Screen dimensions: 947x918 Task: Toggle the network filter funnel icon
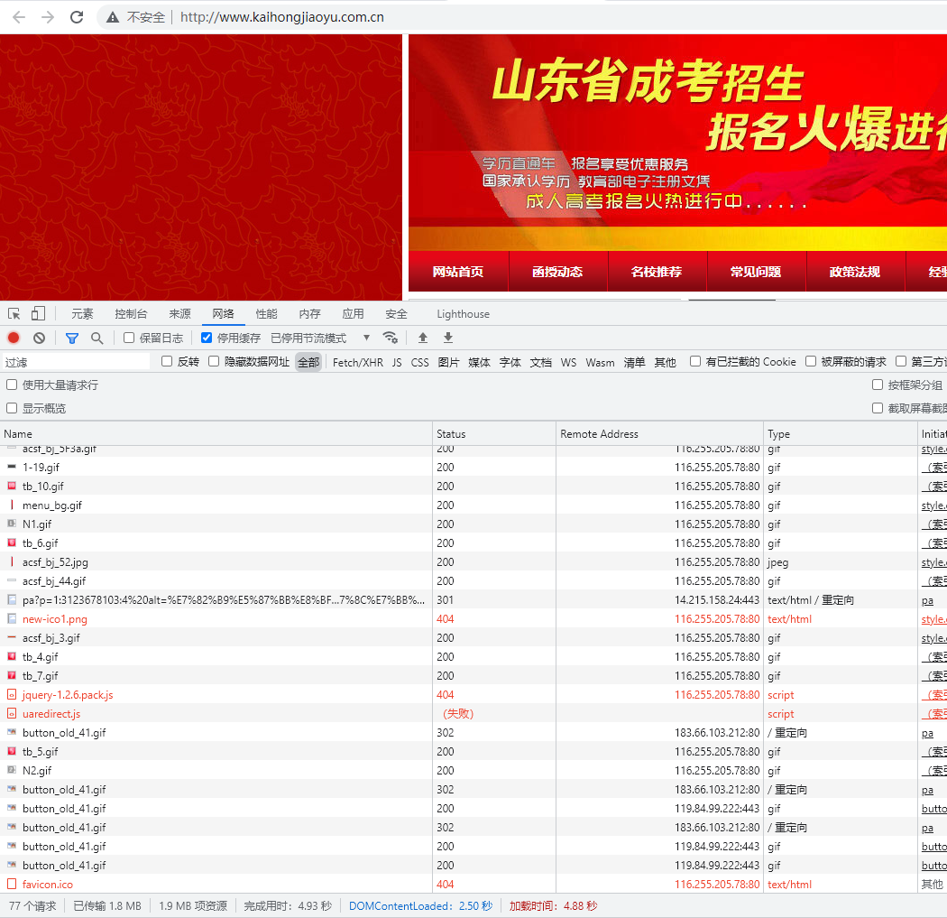[x=72, y=338]
